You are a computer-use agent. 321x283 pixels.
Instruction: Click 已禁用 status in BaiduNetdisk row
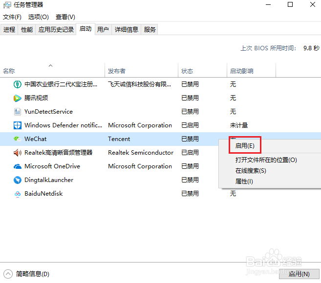190,194
